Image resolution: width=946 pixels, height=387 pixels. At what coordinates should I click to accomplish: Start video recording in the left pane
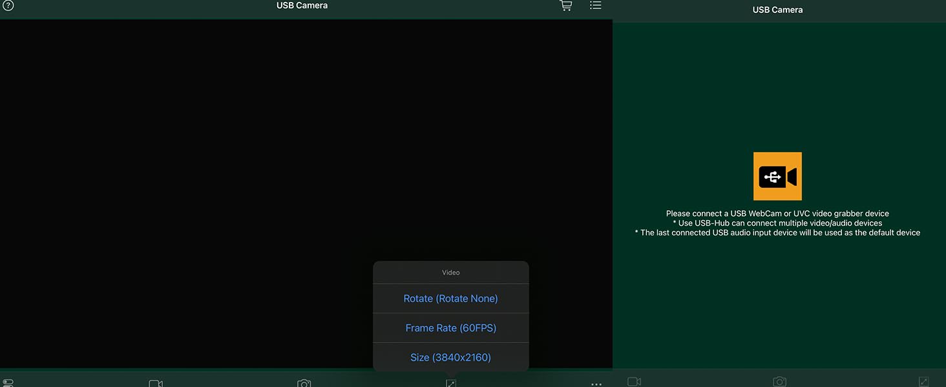tap(156, 383)
